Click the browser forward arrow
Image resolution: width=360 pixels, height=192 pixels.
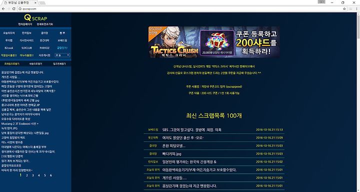click(8, 8)
